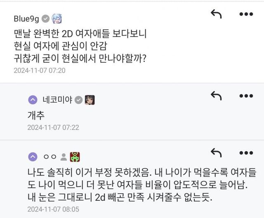Open the ㅇㅇ username profile
This screenshot has height=218, width=264.
tap(49, 157)
